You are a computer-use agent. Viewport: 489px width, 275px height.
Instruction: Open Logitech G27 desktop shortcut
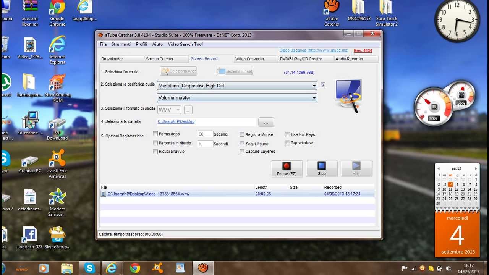coord(30,238)
